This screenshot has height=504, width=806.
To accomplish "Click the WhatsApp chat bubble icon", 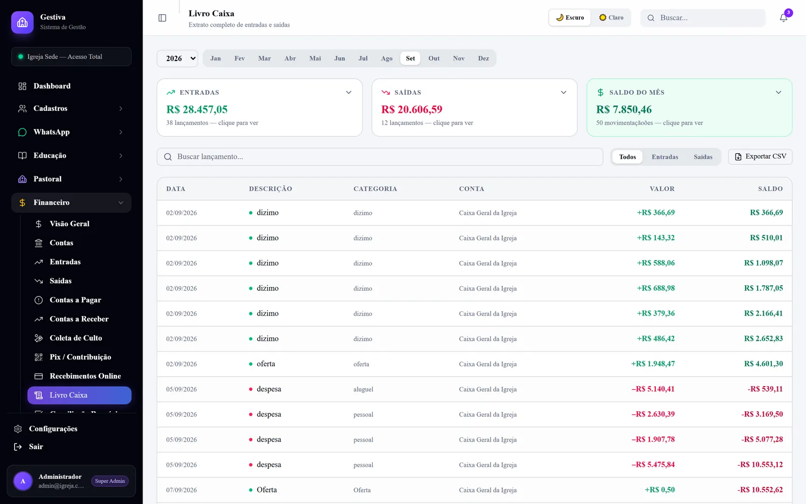I will point(22,132).
